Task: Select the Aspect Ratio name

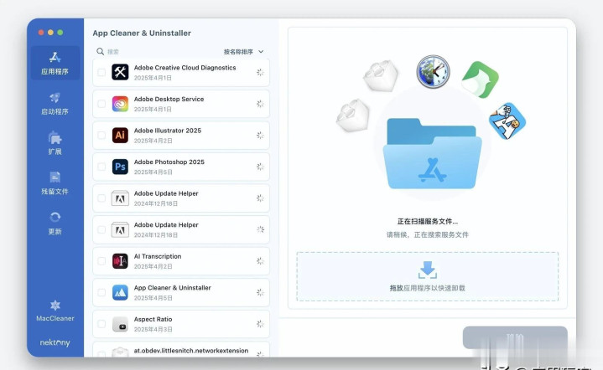Action: point(153,319)
